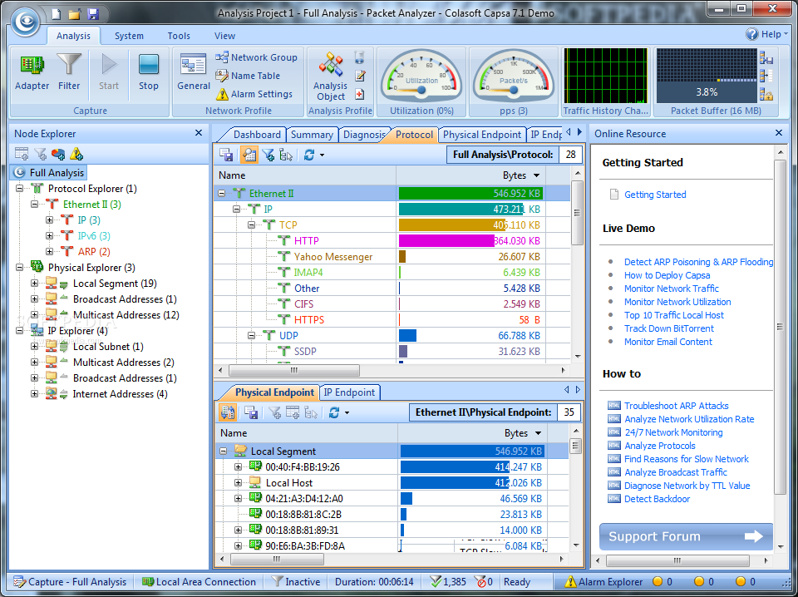This screenshot has height=597, width=798.
Task: Open Network Group settings
Action: 256,57
